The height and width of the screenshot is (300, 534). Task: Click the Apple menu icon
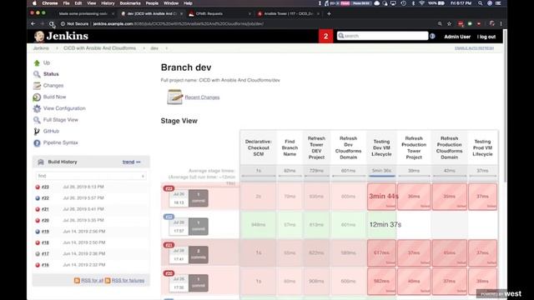coord(34,3)
